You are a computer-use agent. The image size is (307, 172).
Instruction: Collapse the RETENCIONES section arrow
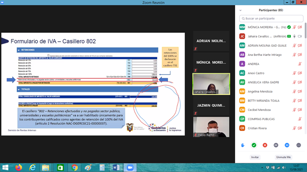coord(19,50)
